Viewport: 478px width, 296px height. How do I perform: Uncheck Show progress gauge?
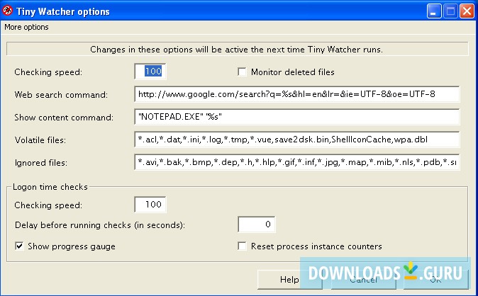click(20, 246)
